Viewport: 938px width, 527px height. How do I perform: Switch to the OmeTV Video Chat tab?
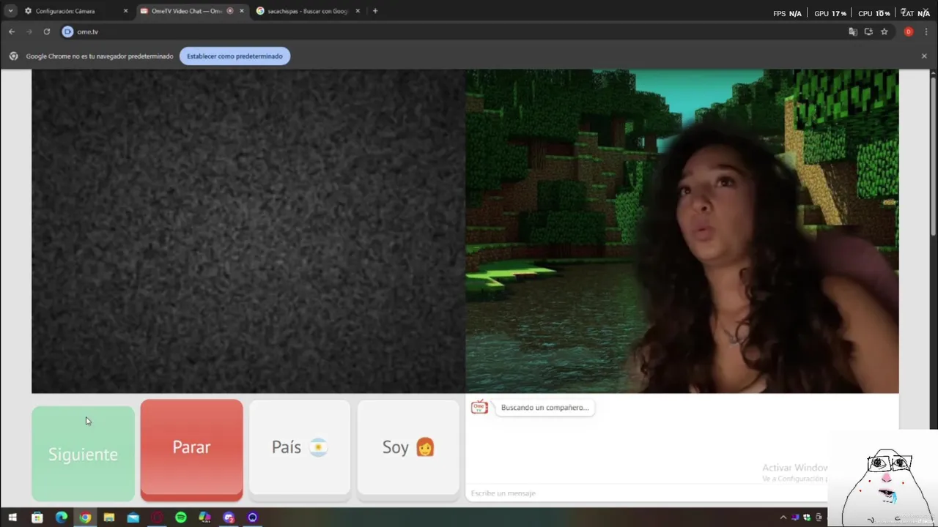coord(187,11)
